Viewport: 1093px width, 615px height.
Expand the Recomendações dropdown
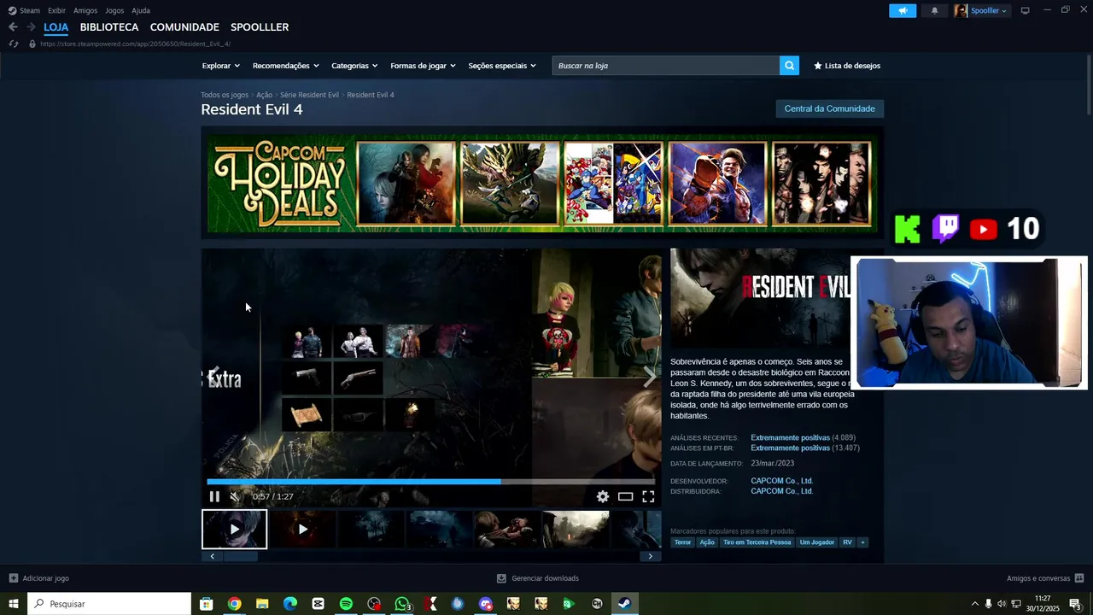(x=285, y=66)
